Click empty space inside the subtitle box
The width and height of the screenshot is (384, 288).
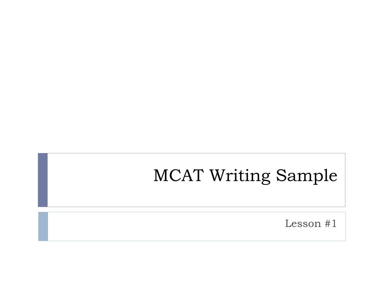pos(147,226)
